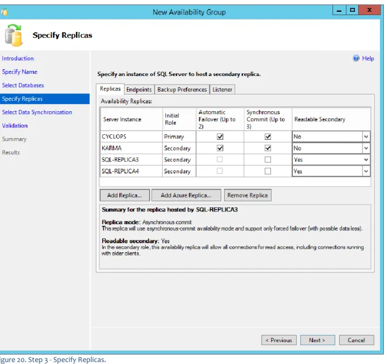
Task: Click the Primary role cell
Action: (179, 136)
